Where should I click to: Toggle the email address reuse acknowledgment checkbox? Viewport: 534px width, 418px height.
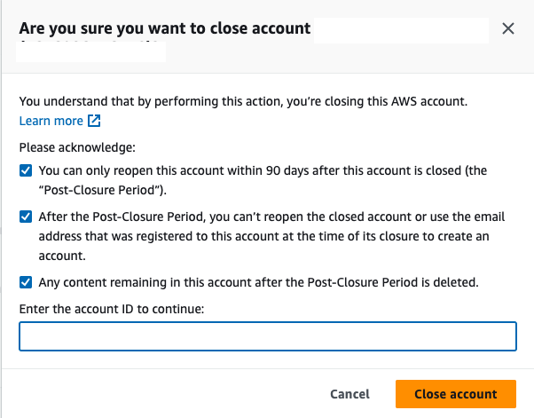pyautogui.click(x=26, y=217)
